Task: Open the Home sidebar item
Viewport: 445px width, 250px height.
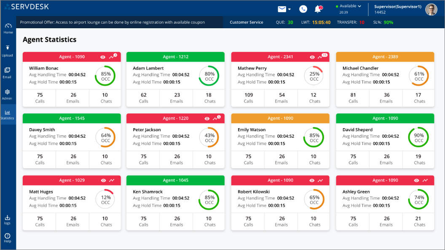Action: pos(8,28)
